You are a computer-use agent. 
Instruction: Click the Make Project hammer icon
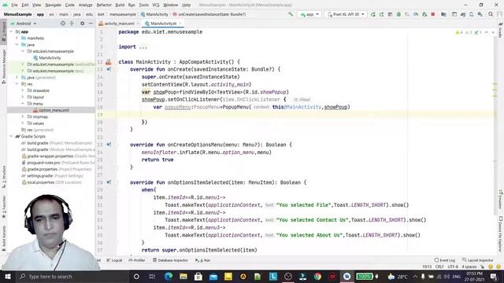pos(291,14)
